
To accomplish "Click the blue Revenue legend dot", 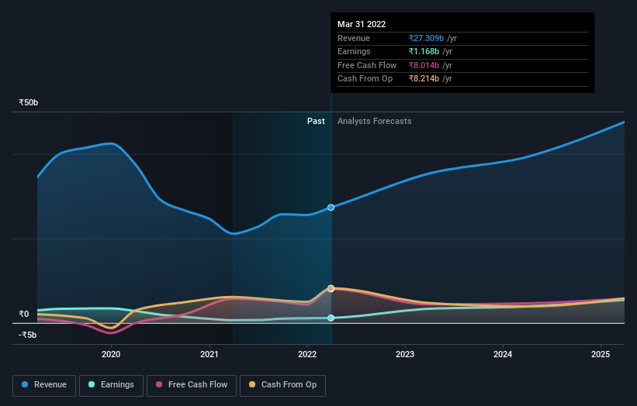I will point(25,384).
